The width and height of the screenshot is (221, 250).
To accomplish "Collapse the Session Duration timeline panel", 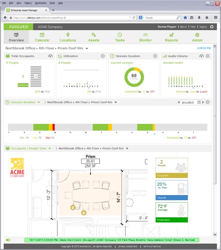I will click(207, 102).
